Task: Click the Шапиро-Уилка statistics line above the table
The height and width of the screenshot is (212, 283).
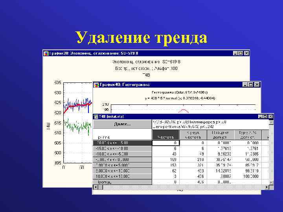Action: coord(183,127)
